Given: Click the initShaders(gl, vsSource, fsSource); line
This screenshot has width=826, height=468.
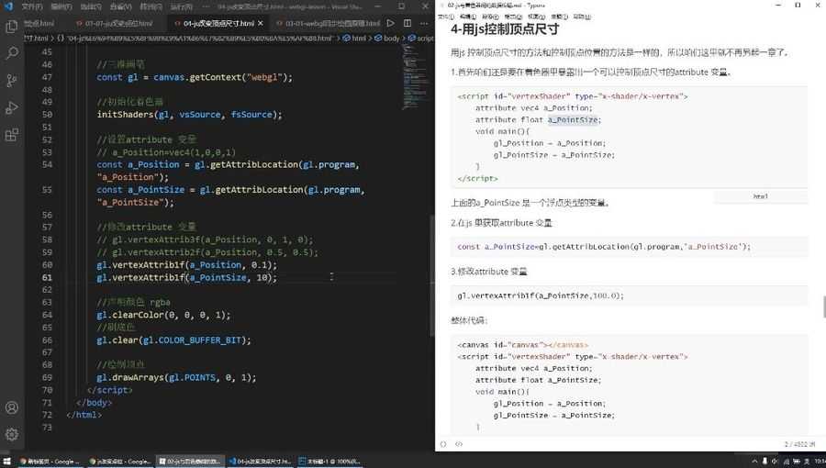Looking at the screenshot, I should coord(189,114).
